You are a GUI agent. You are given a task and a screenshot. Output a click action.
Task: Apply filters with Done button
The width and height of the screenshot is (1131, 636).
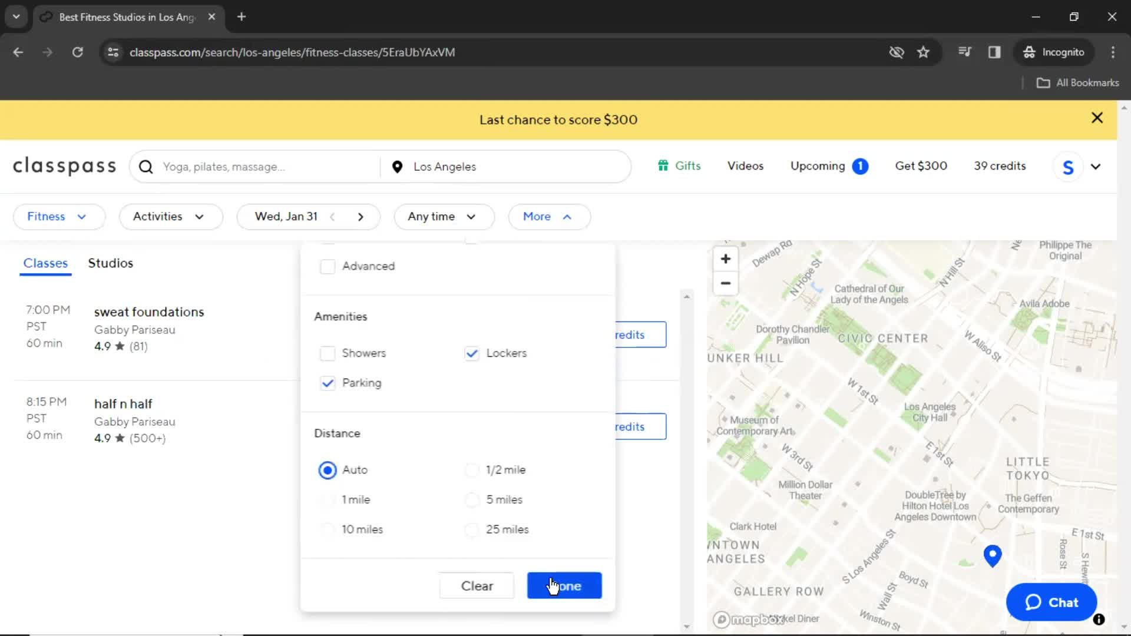pyautogui.click(x=564, y=586)
